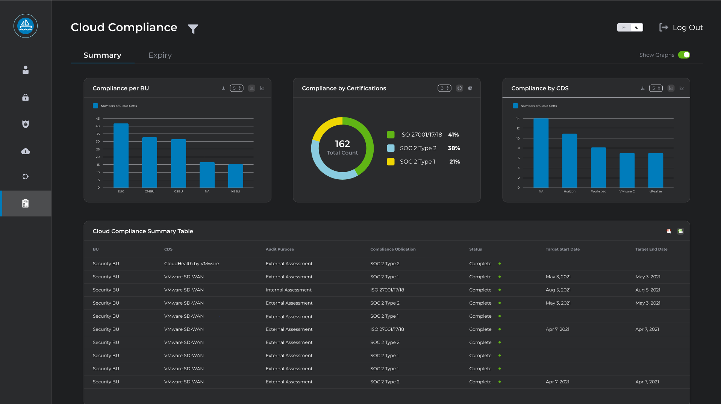Image resolution: width=721 pixels, height=404 pixels.
Task: Switch Compliance by CDS to line chart
Action: coord(682,88)
